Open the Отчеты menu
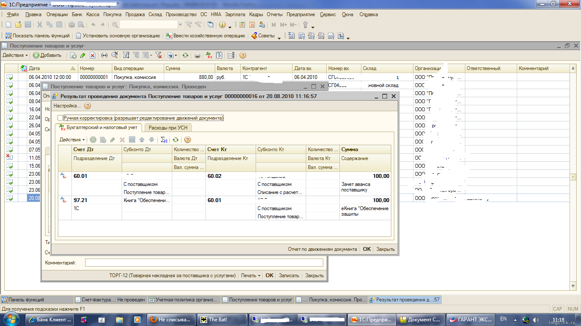This screenshot has height=326, width=581. pos(275,14)
